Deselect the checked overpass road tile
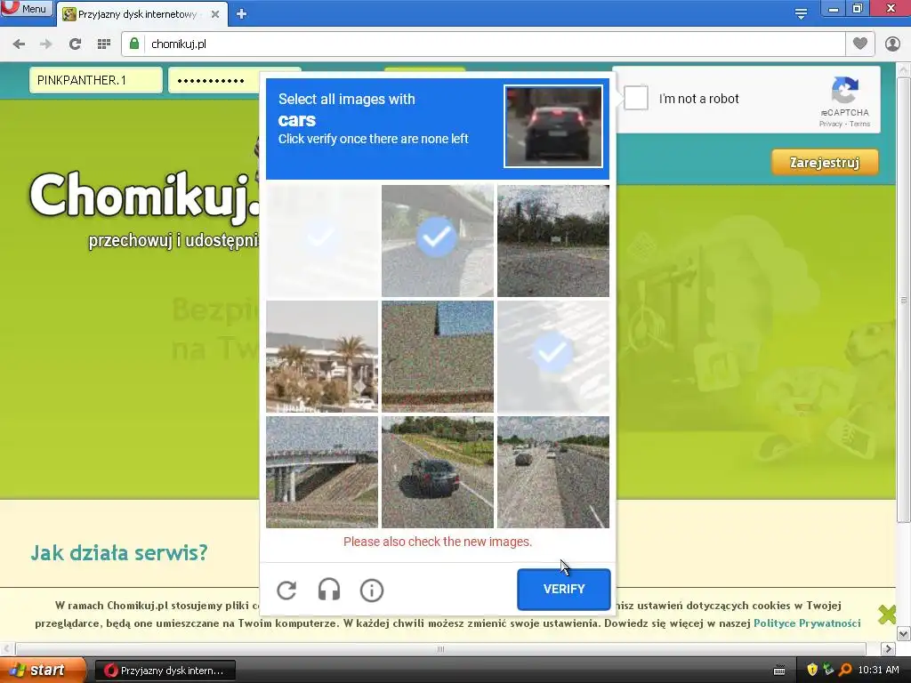Viewport: 911px width, 683px height. tap(438, 240)
